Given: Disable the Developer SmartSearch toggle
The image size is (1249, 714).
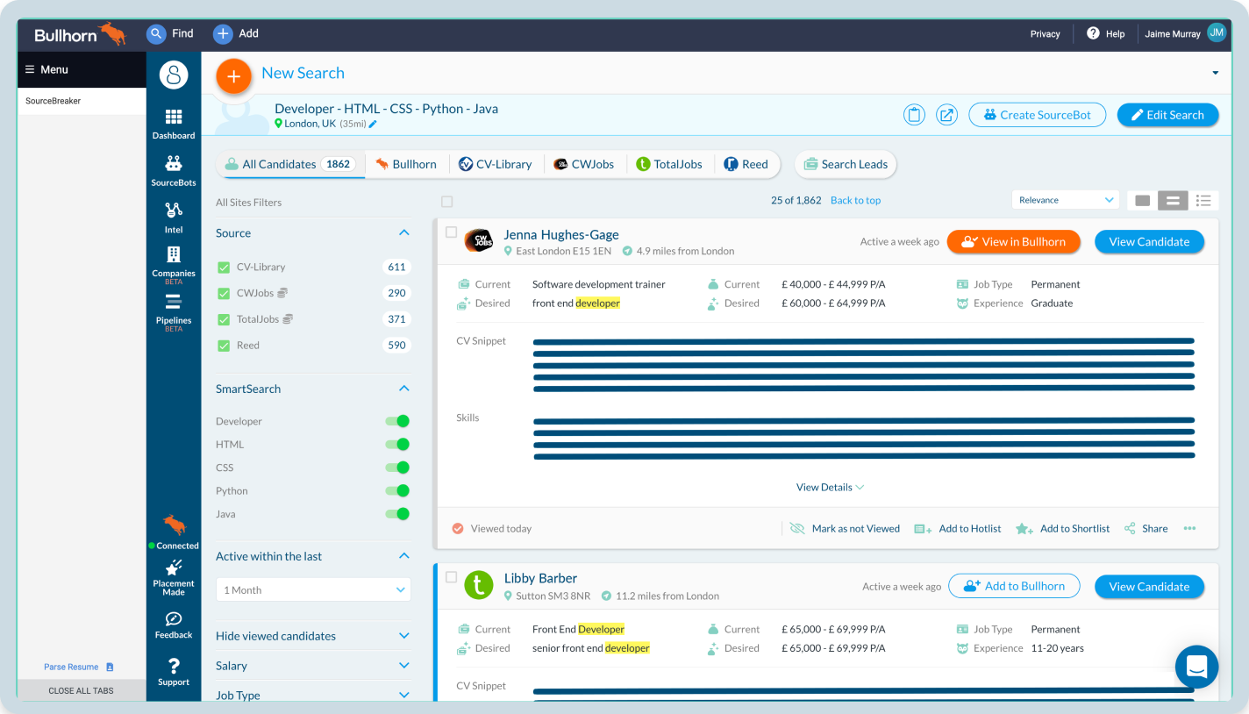Looking at the screenshot, I should click(397, 421).
